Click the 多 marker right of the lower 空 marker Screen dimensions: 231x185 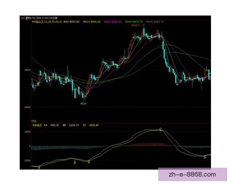pyautogui.click(x=89, y=161)
